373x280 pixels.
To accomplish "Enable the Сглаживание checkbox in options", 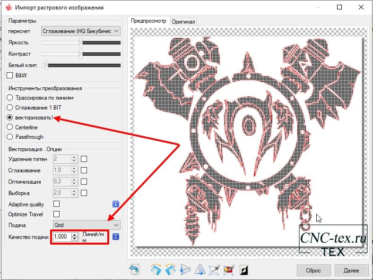I will (84, 170).
